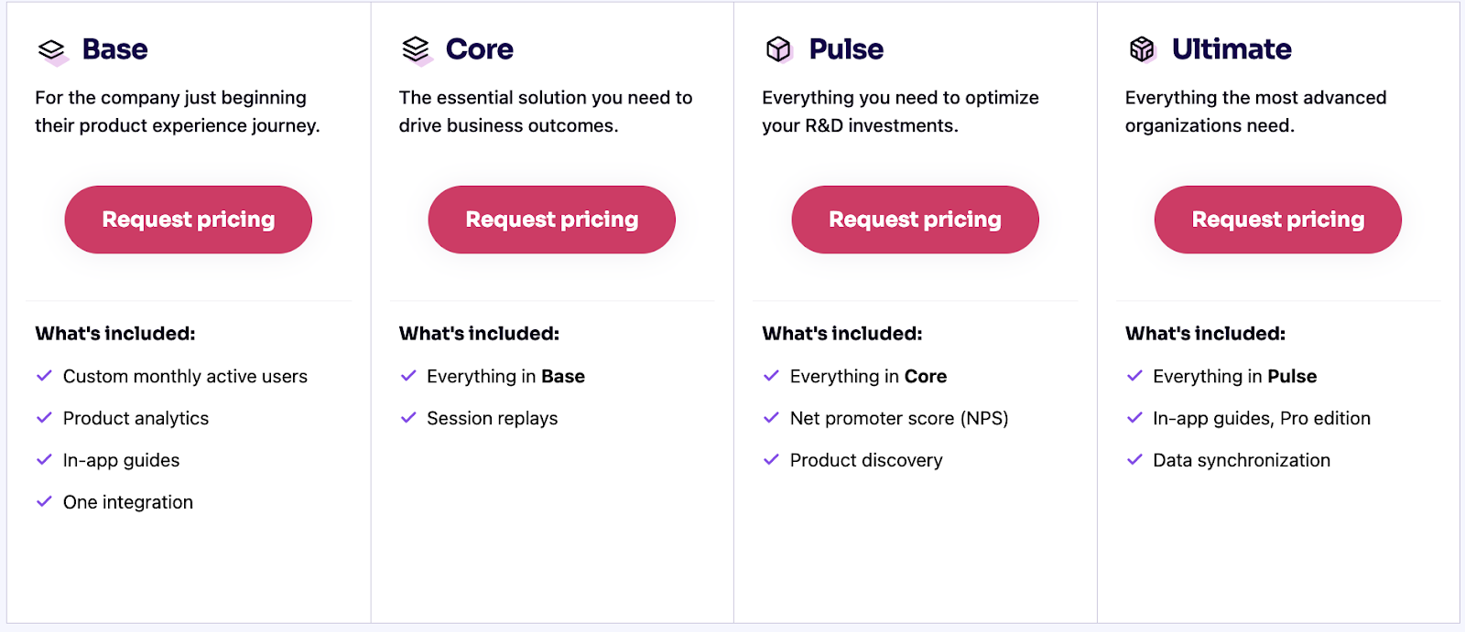
Task: Click the Core plan layers icon
Action: click(x=416, y=50)
